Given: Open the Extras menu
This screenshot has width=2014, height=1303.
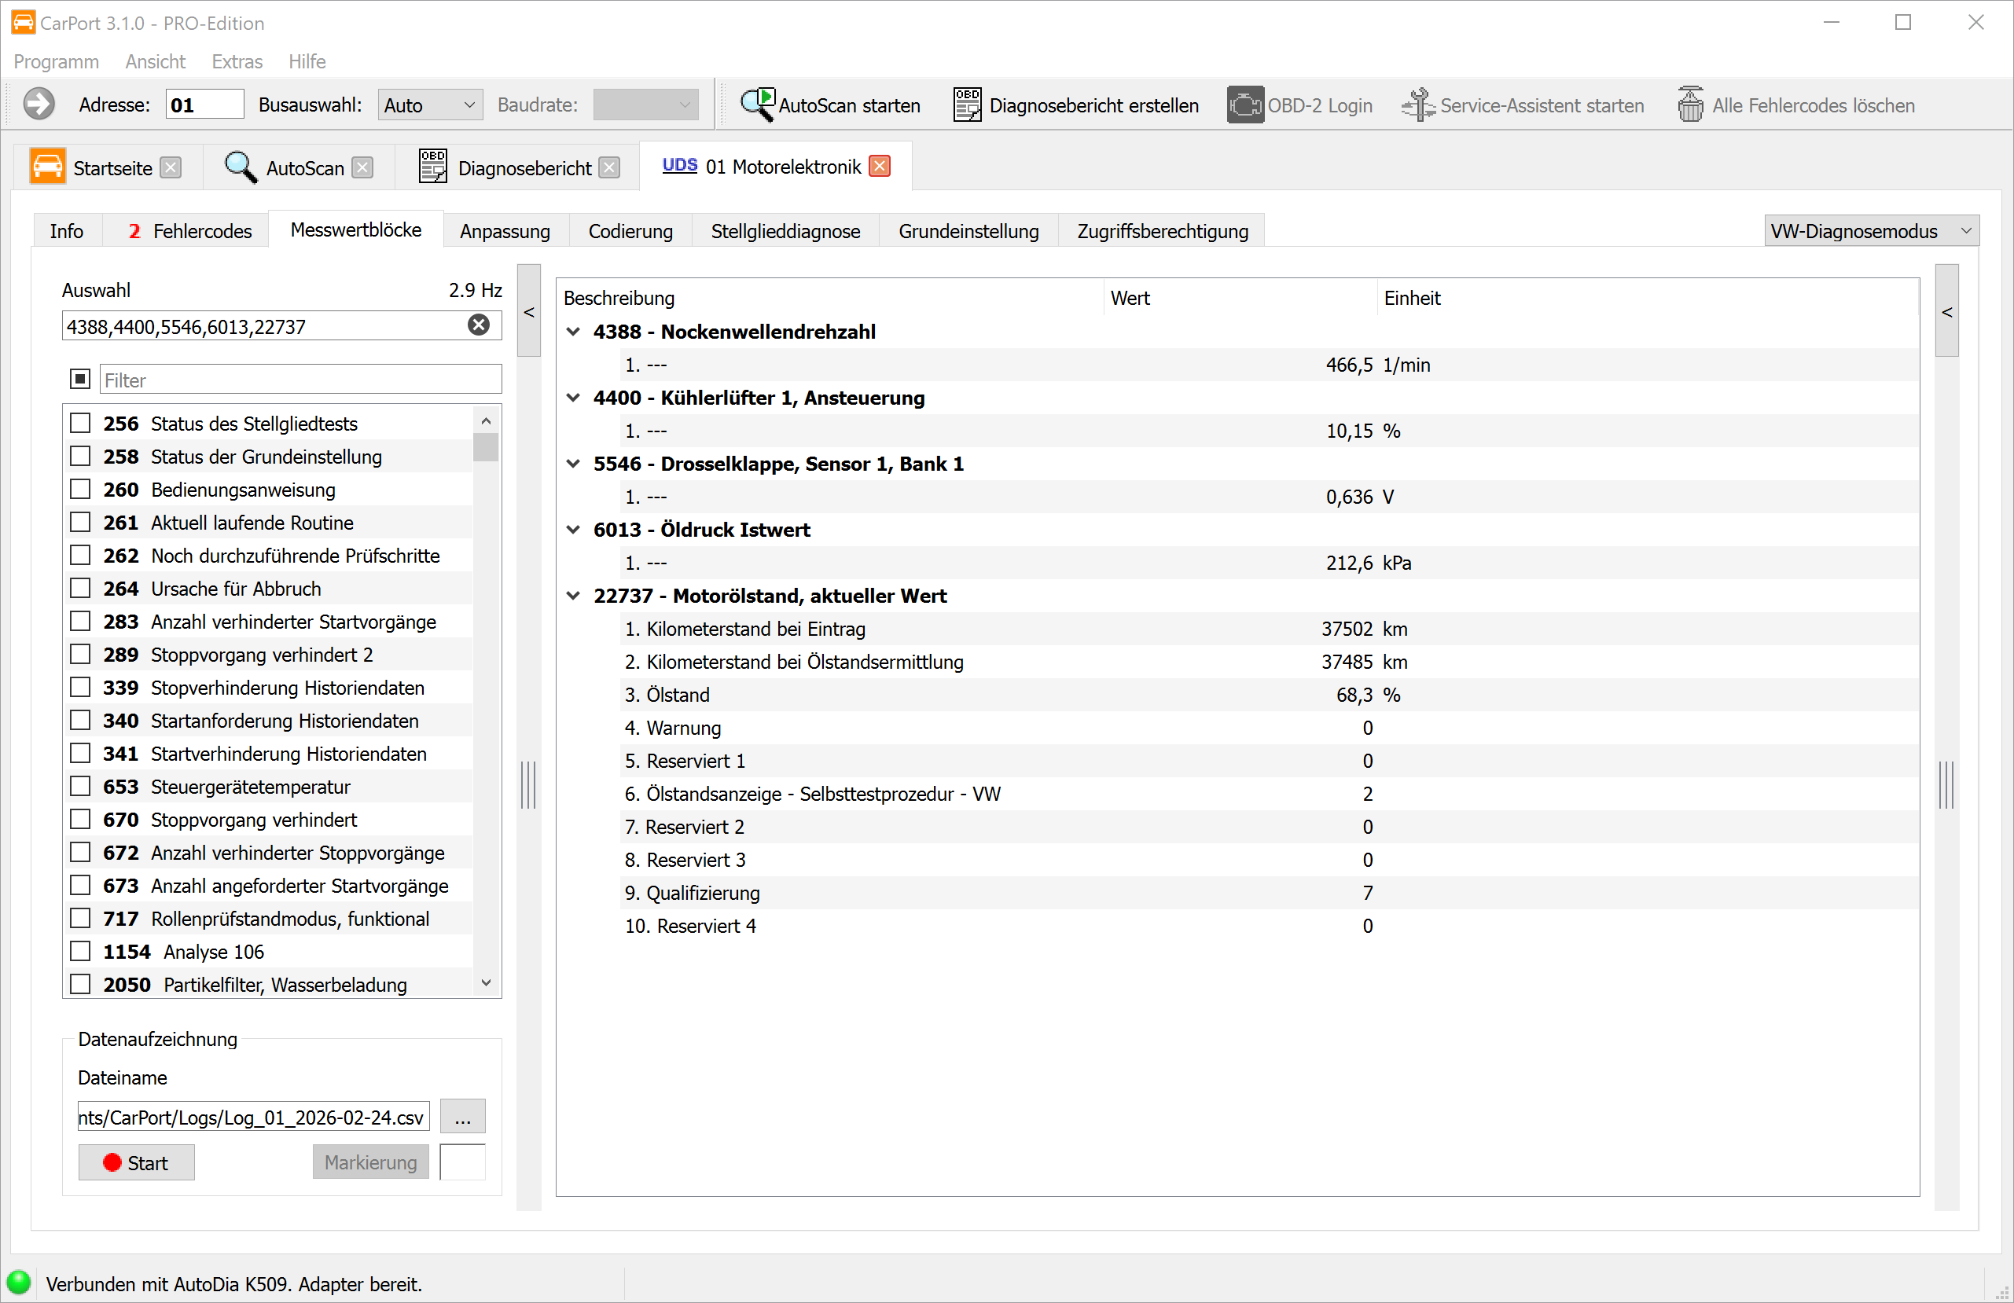Looking at the screenshot, I should 237,61.
